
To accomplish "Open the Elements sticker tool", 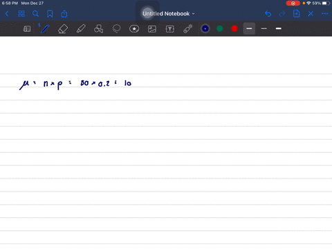I will tap(134, 29).
